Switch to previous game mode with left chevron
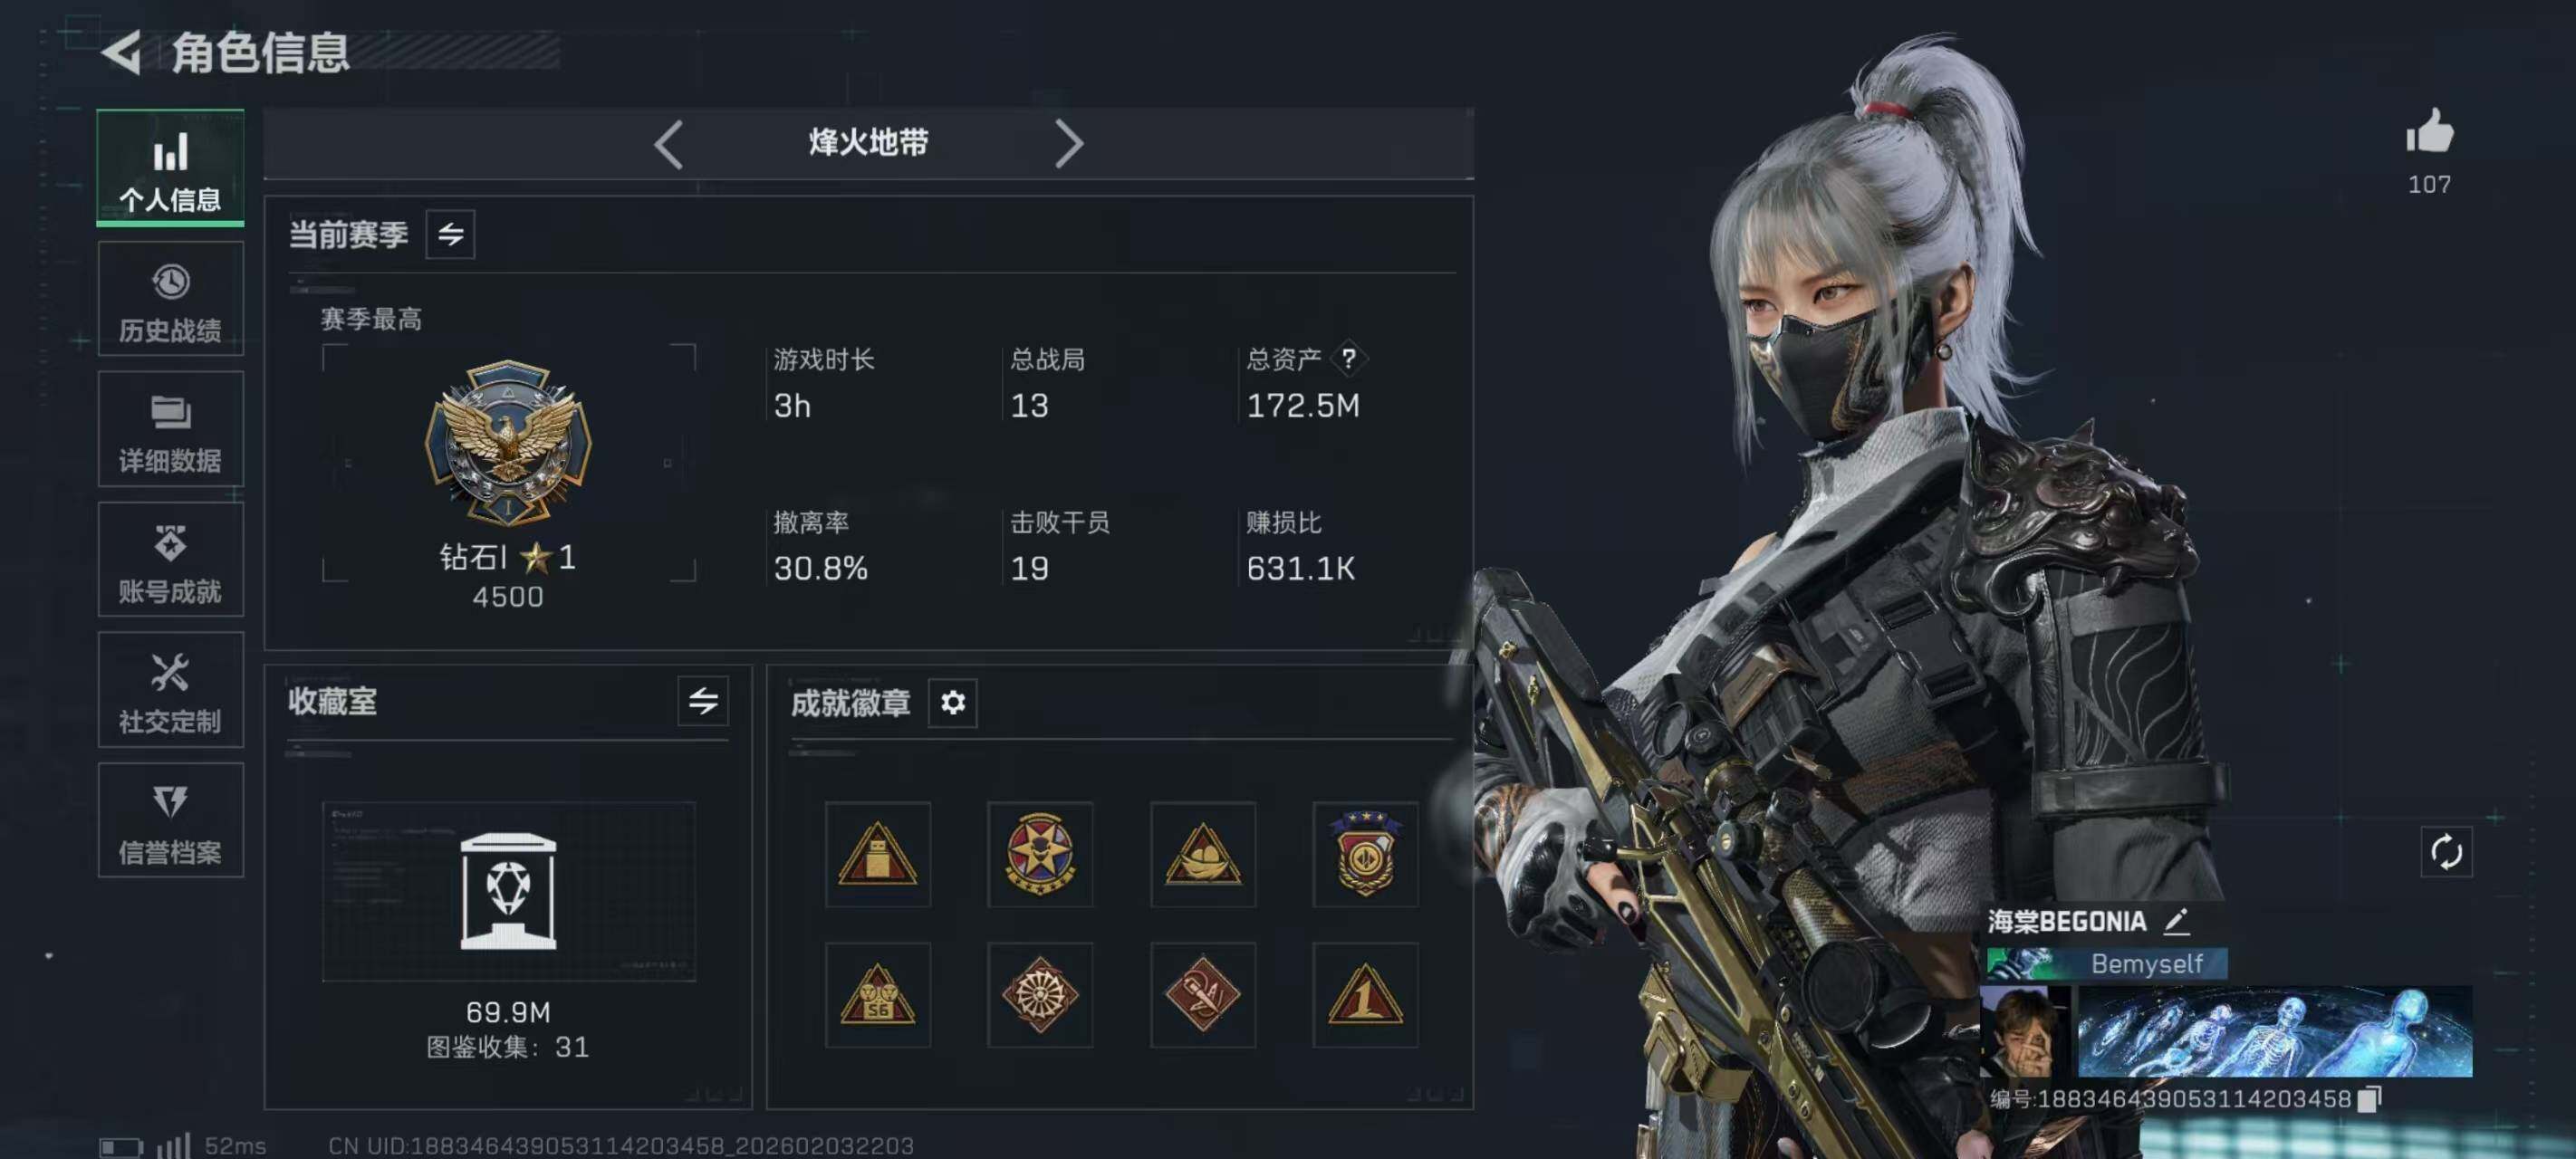 (x=669, y=144)
